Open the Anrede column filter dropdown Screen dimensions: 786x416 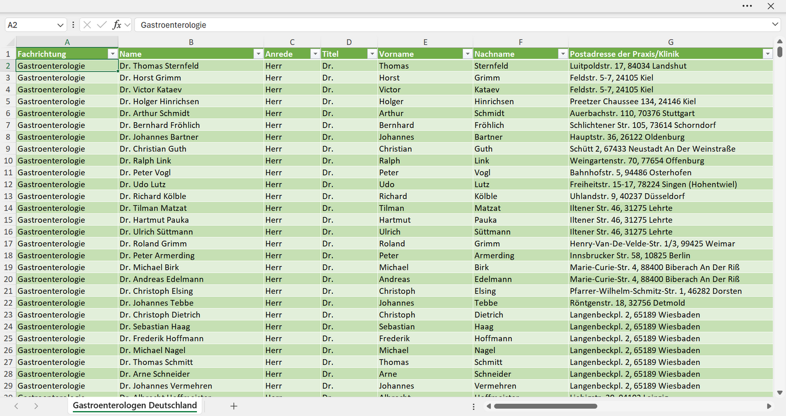point(315,54)
